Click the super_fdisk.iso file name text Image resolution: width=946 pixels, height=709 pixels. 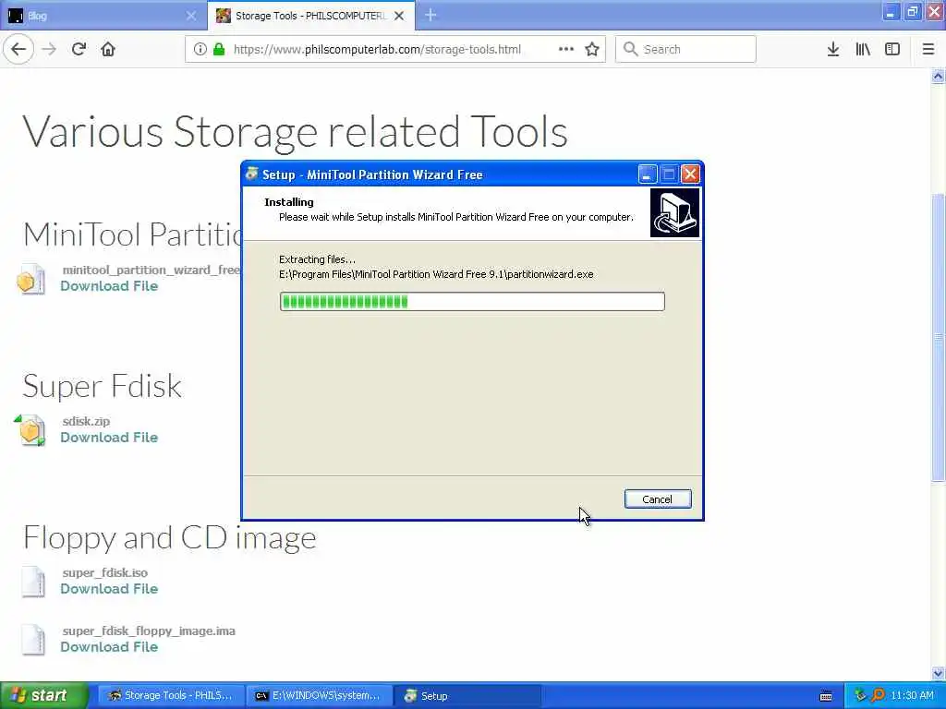[105, 572]
